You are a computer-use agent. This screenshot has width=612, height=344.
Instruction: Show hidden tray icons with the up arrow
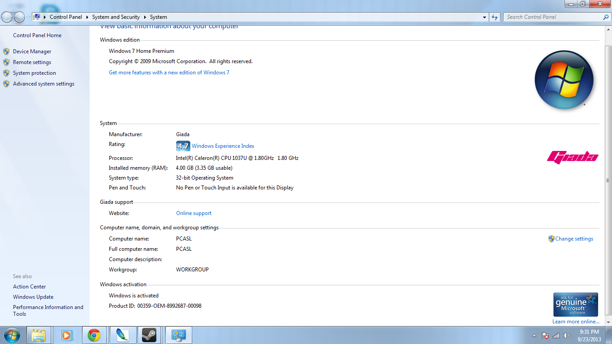(534, 335)
